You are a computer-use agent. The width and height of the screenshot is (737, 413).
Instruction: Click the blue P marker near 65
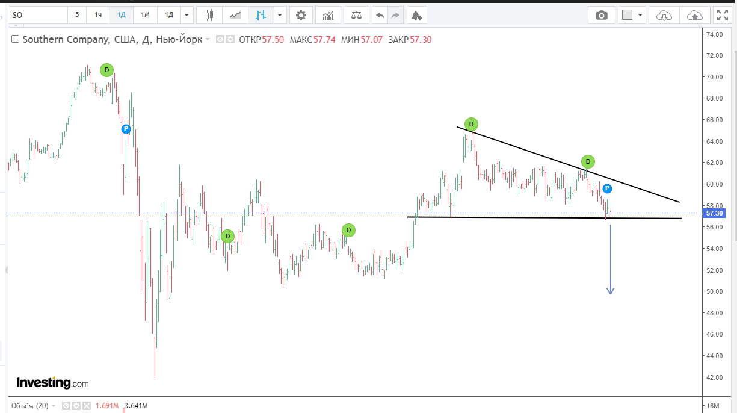[126, 129]
